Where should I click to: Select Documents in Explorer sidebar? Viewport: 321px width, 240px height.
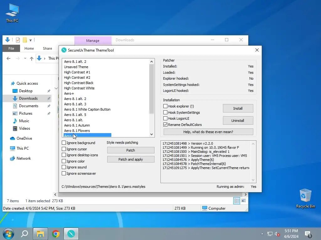click(29, 106)
